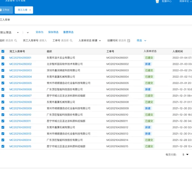The image size is (192, 169).
Task: Click the 完工入库单号 column header
Action: tap(17, 52)
